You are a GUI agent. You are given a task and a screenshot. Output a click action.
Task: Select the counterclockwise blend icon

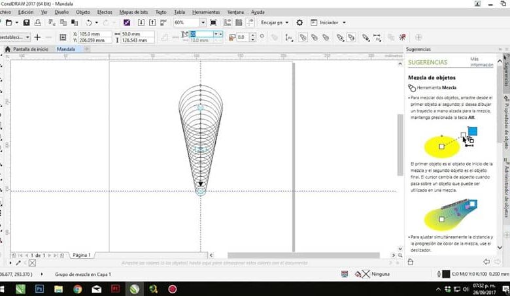(326, 37)
